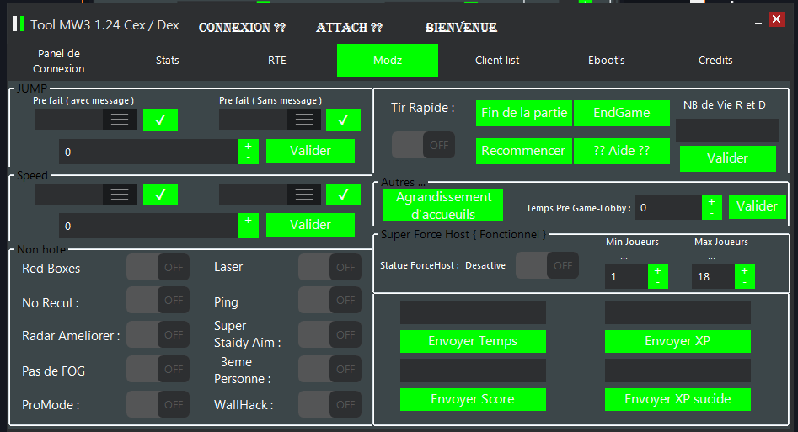Toggle Super Staidy Aim switch

tap(329, 334)
